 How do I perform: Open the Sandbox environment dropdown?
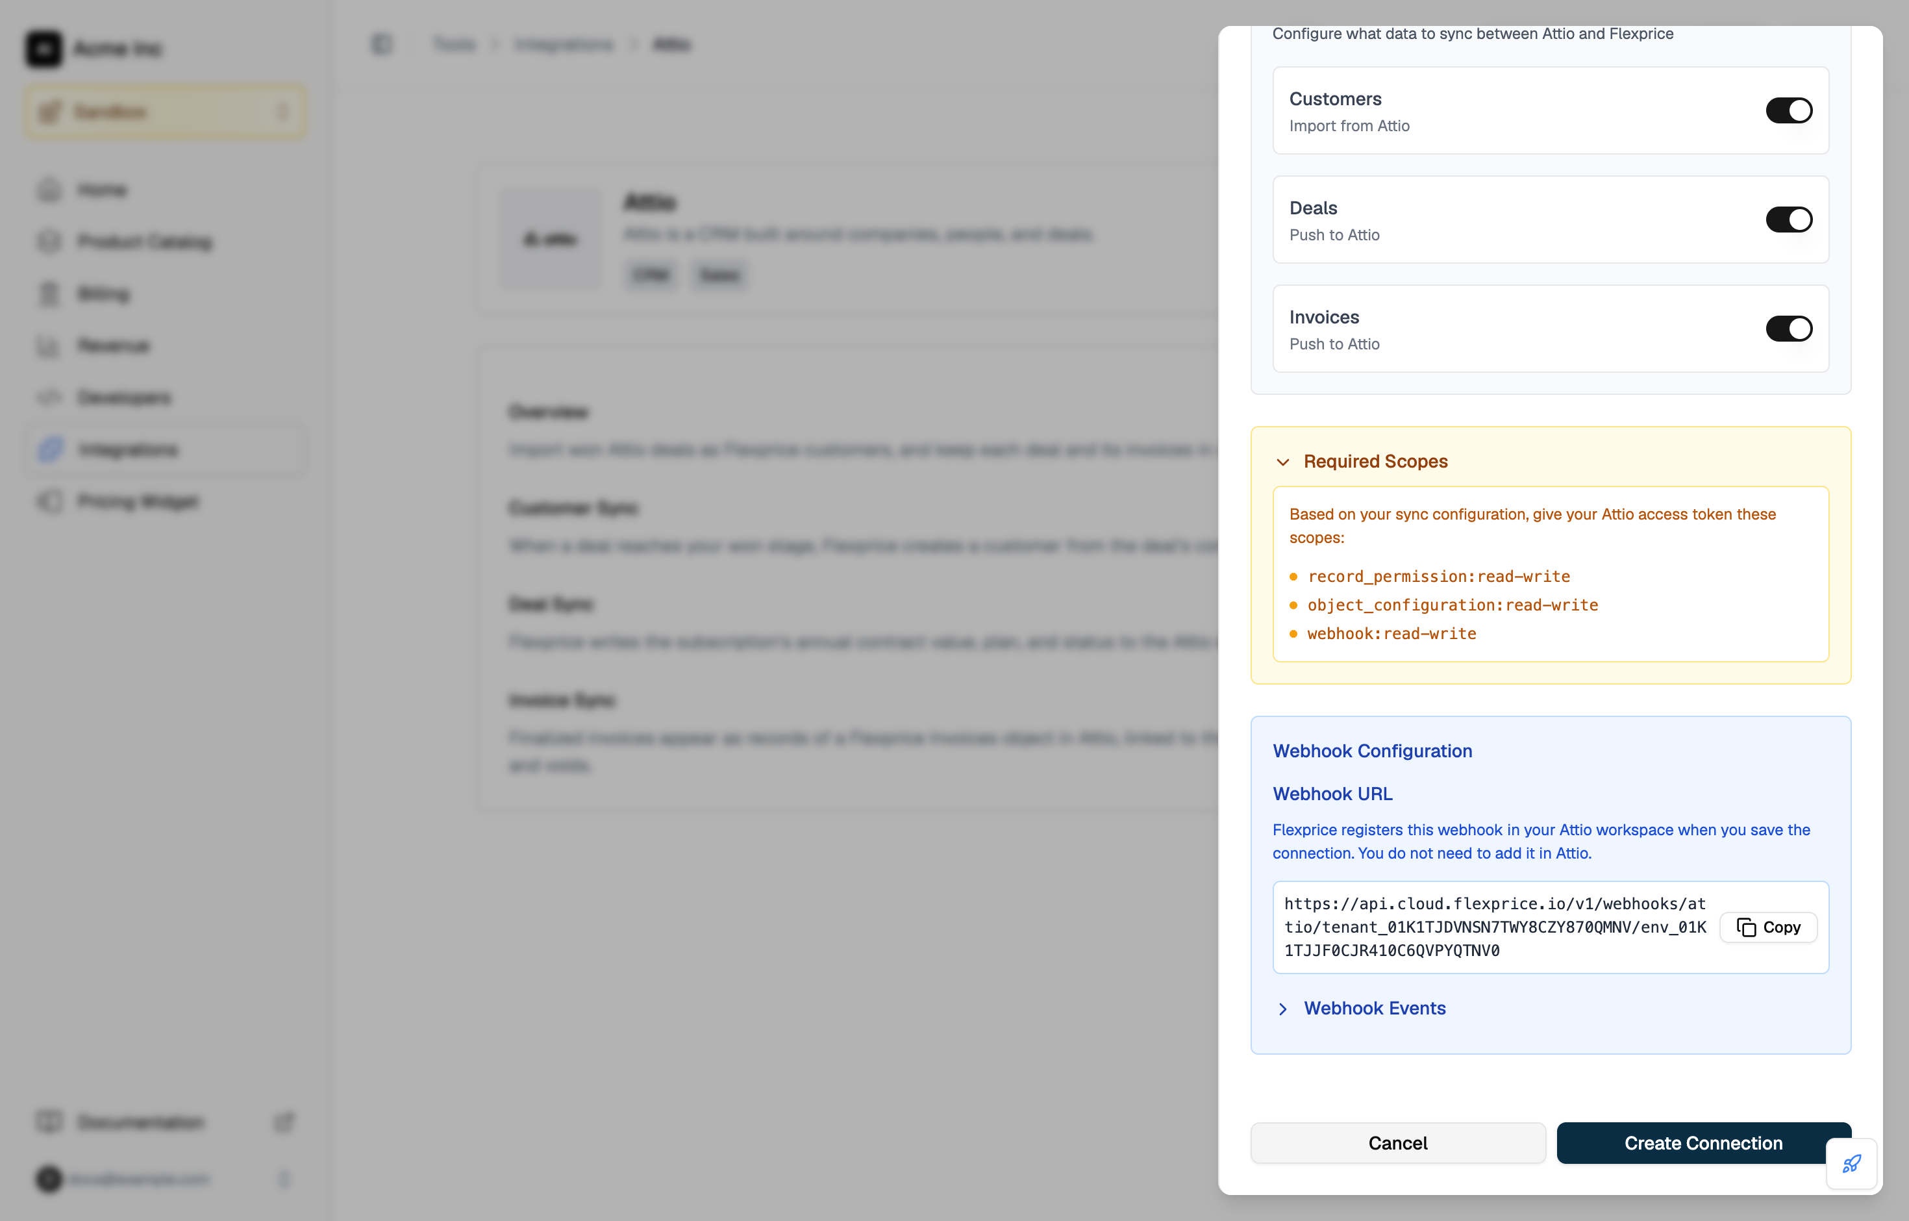[x=166, y=112]
